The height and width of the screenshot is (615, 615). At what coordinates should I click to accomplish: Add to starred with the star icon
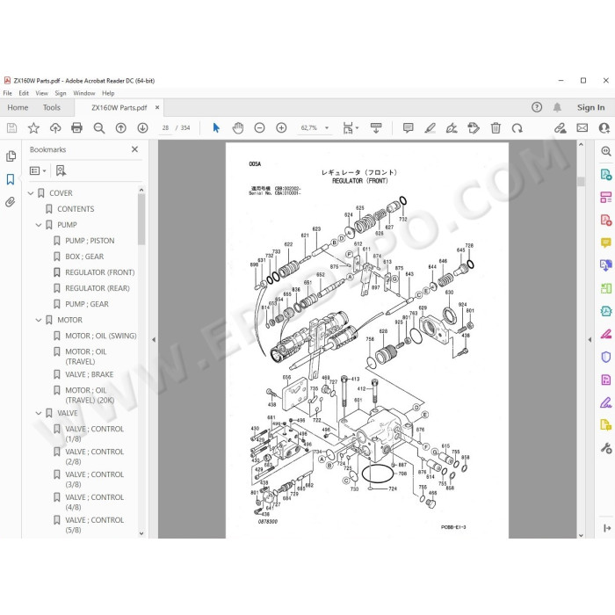[x=33, y=128]
